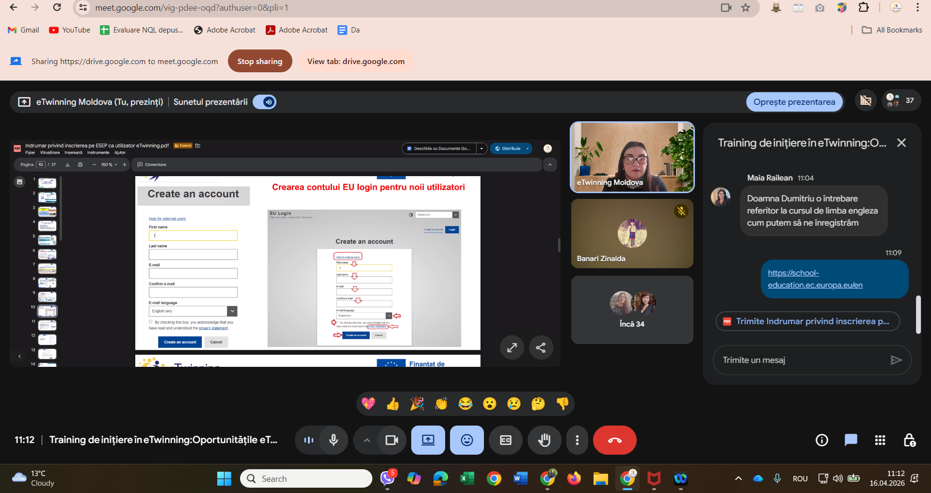The image size is (931, 493).
Task: Open the activities grid icon
Action: pos(880,440)
